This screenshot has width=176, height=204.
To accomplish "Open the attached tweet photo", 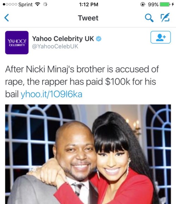I will [88, 154].
